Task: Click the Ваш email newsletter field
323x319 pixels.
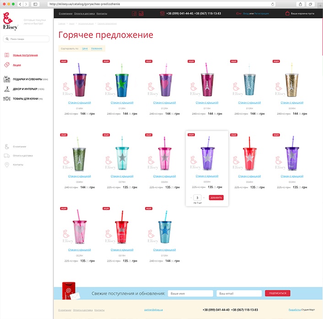Action: click(x=239, y=293)
